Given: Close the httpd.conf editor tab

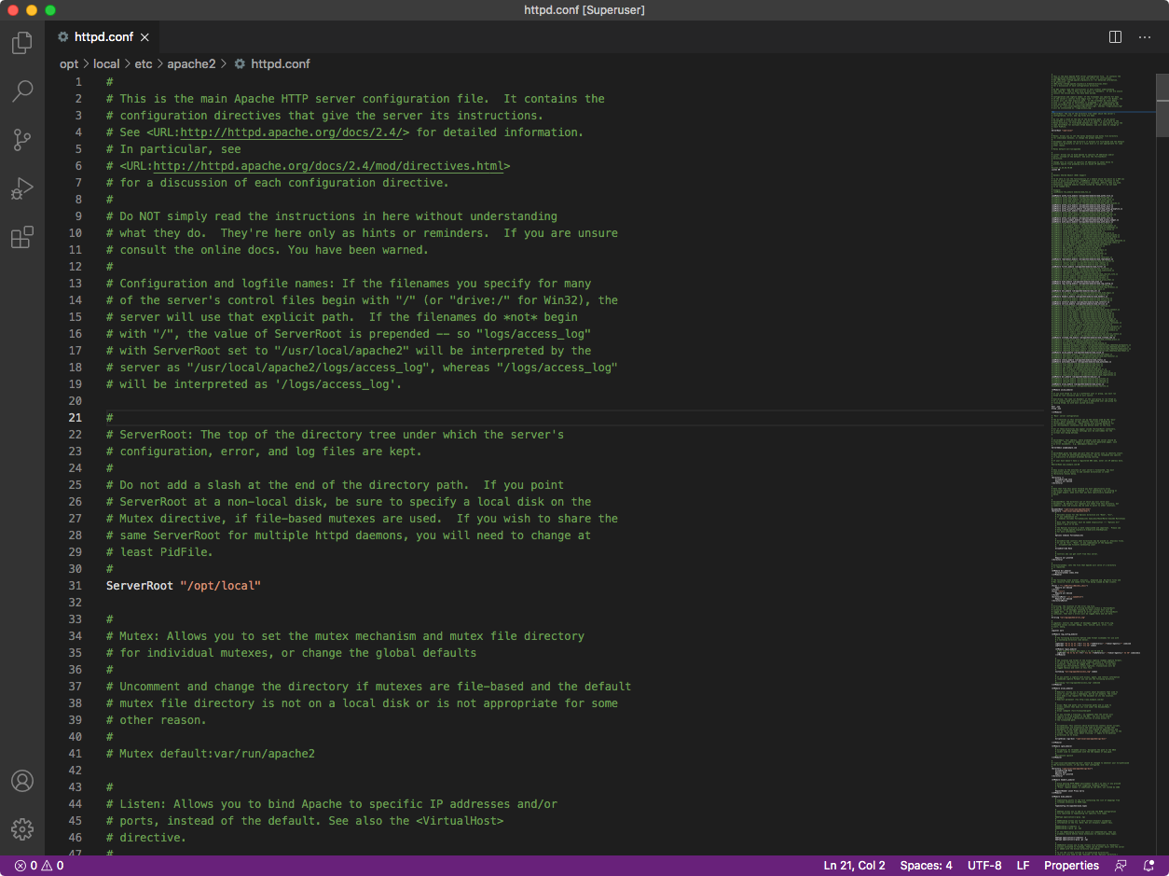Looking at the screenshot, I should tap(144, 37).
